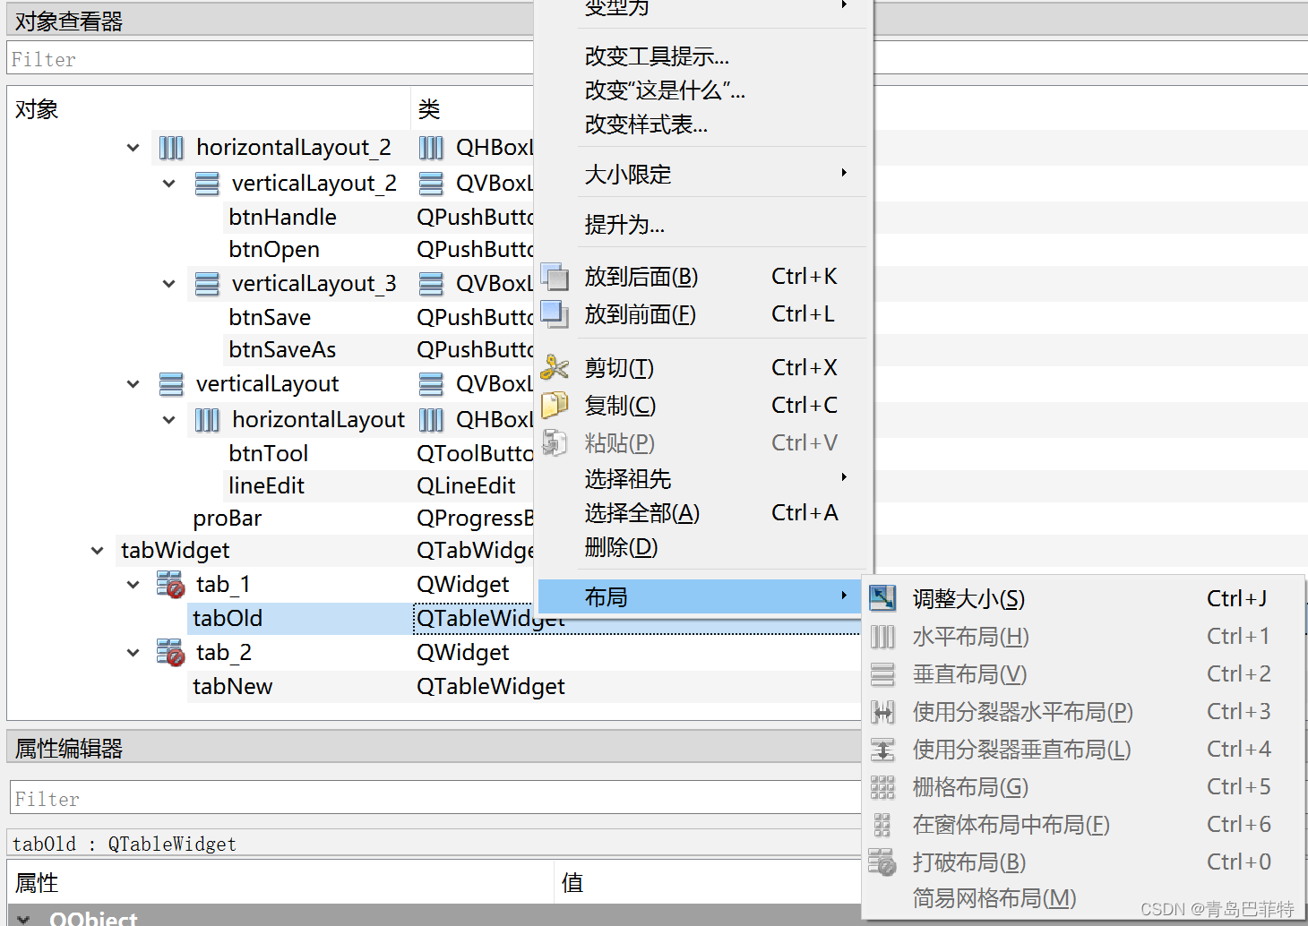Select the vertical layout icon for 垂直布局

pyautogui.click(x=883, y=673)
